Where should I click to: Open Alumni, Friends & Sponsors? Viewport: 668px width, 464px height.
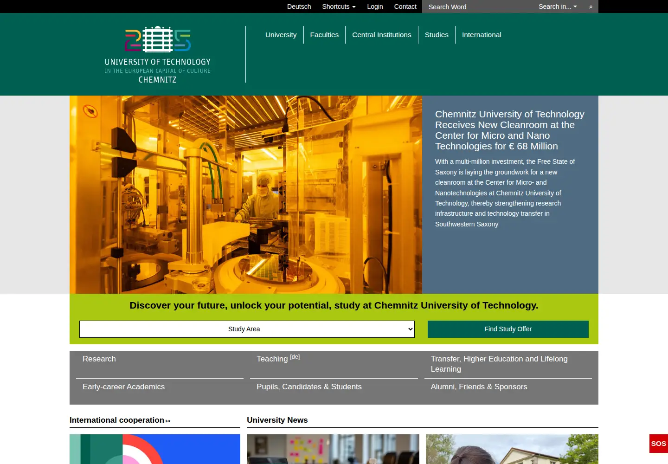(x=479, y=387)
